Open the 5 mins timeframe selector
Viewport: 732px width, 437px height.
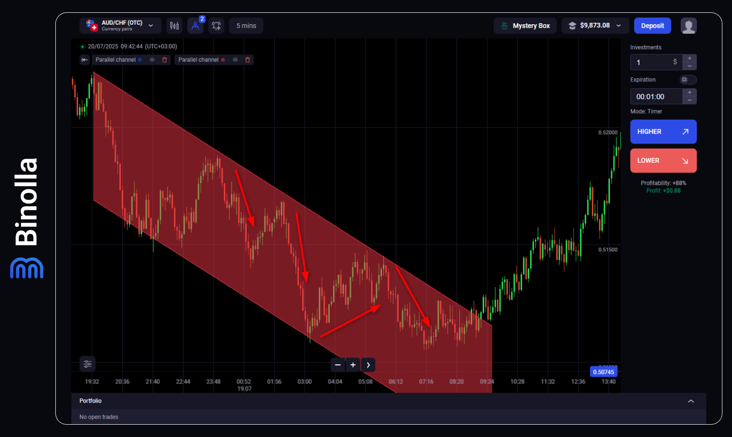pyautogui.click(x=246, y=26)
